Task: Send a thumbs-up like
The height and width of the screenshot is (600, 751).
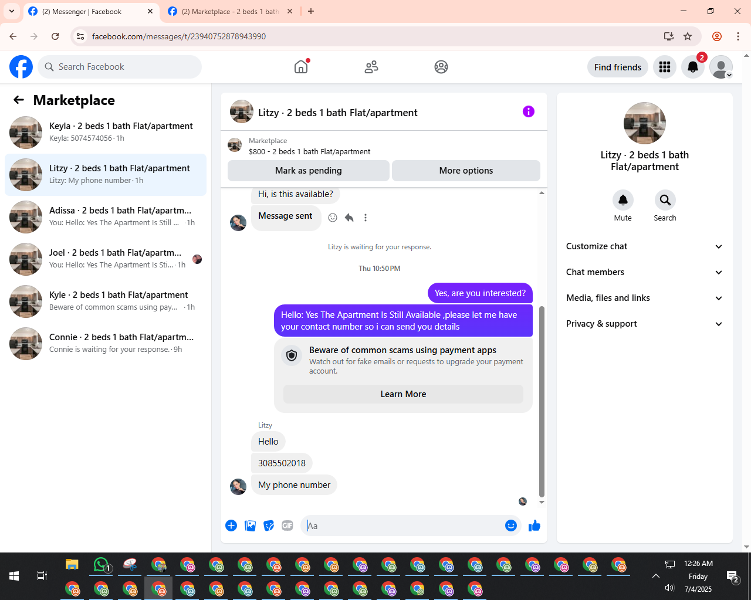Action: click(x=534, y=526)
